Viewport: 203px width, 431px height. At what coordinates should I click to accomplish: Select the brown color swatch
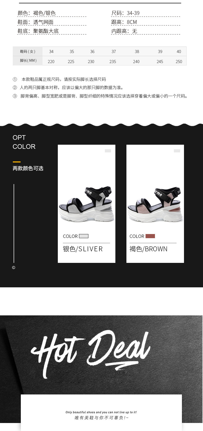click(150, 236)
